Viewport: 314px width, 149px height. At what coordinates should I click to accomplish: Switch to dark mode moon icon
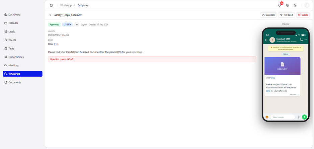click(295, 5)
